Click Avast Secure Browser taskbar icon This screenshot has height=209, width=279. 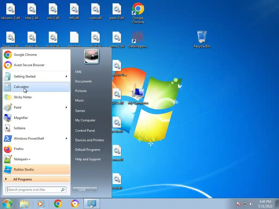coord(75,204)
